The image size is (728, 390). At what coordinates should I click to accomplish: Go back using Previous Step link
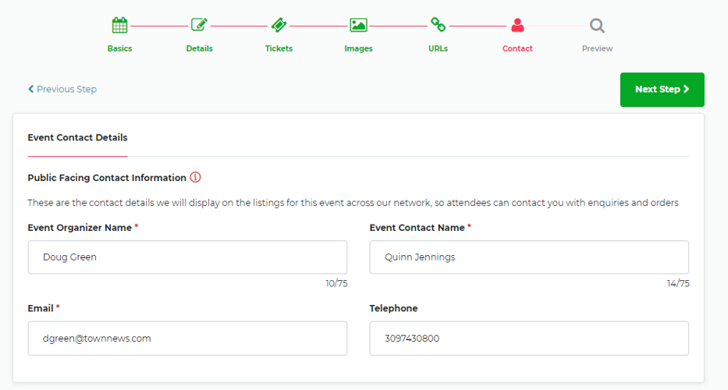pos(62,89)
